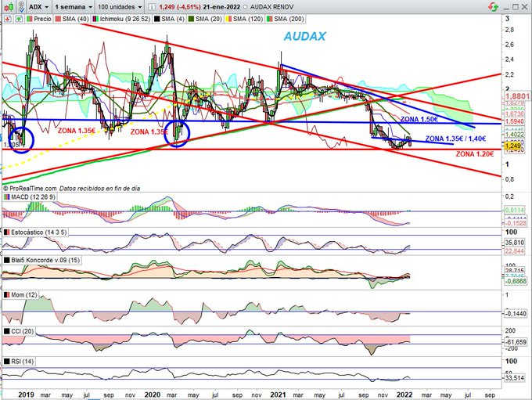Viewport: 532px width, 400px height.
Task: Open the red-green trading arrows icon
Action: click(x=494, y=6)
